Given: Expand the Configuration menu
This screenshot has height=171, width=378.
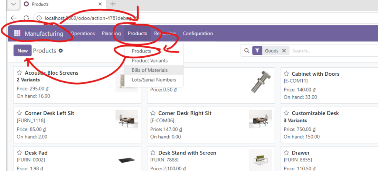Looking at the screenshot, I should [x=197, y=33].
